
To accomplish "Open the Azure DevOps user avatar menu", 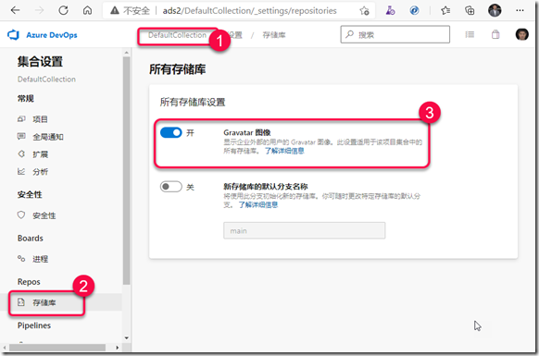I will click(x=521, y=34).
